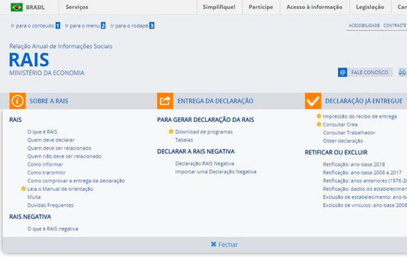The width and height of the screenshot is (407, 257).
Task: Open the Acessibilidade link
Action: pyautogui.click(x=364, y=25)
